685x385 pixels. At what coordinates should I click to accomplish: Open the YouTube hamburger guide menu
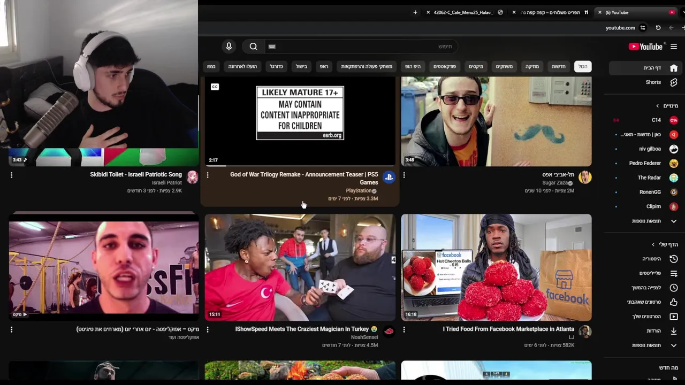point(674,47)
